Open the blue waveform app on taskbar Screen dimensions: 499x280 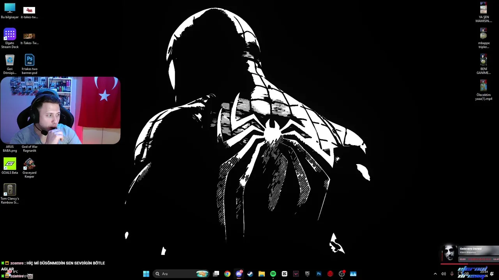click(353, 274)
